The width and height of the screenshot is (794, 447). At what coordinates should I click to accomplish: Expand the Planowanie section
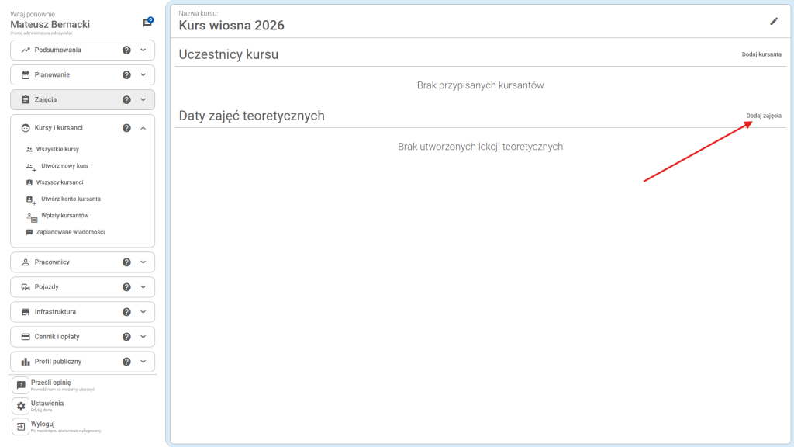(x=143, y=75)
